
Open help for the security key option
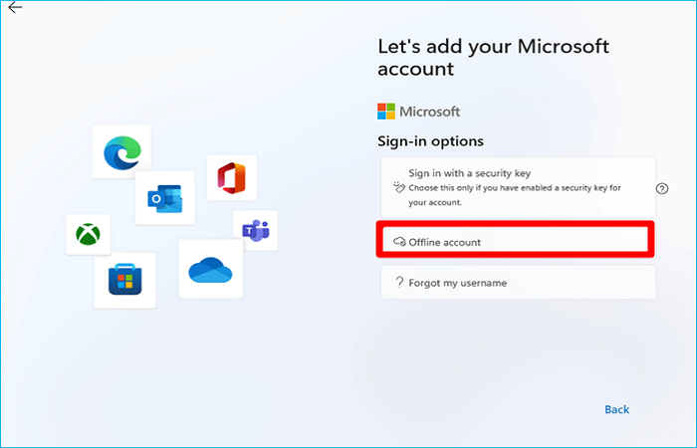coord(661,188)
